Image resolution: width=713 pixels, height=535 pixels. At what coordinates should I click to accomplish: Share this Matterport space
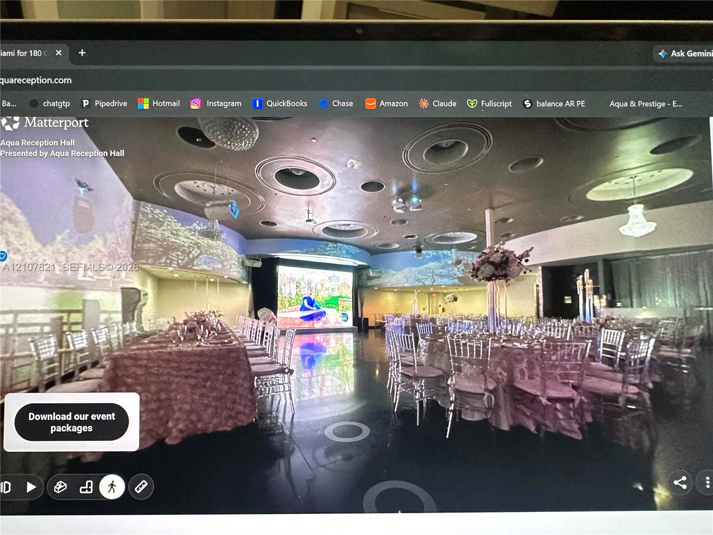tap(680, 482)
